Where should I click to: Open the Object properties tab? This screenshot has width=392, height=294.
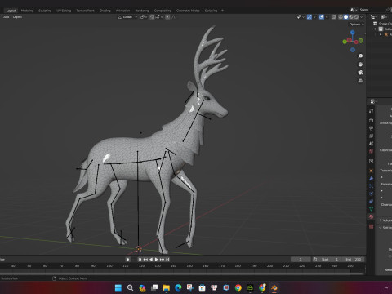pos(371,171)
